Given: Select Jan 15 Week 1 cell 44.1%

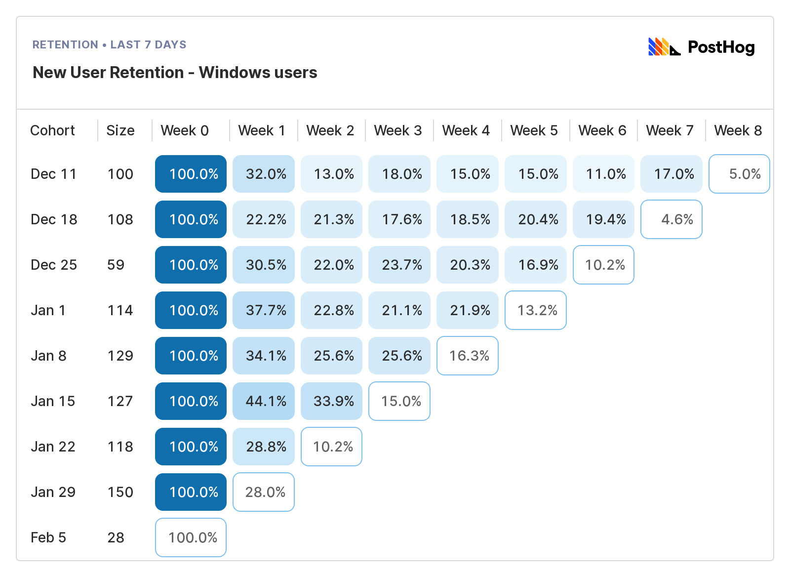Looking at the screenshot, I should (x=264, y=401).
